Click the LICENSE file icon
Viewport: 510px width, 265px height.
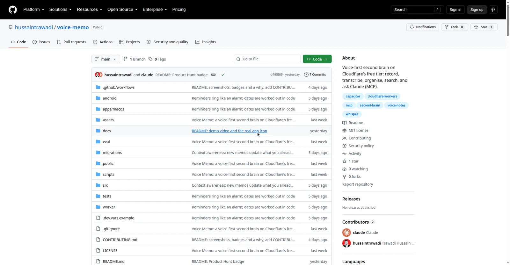98,251
